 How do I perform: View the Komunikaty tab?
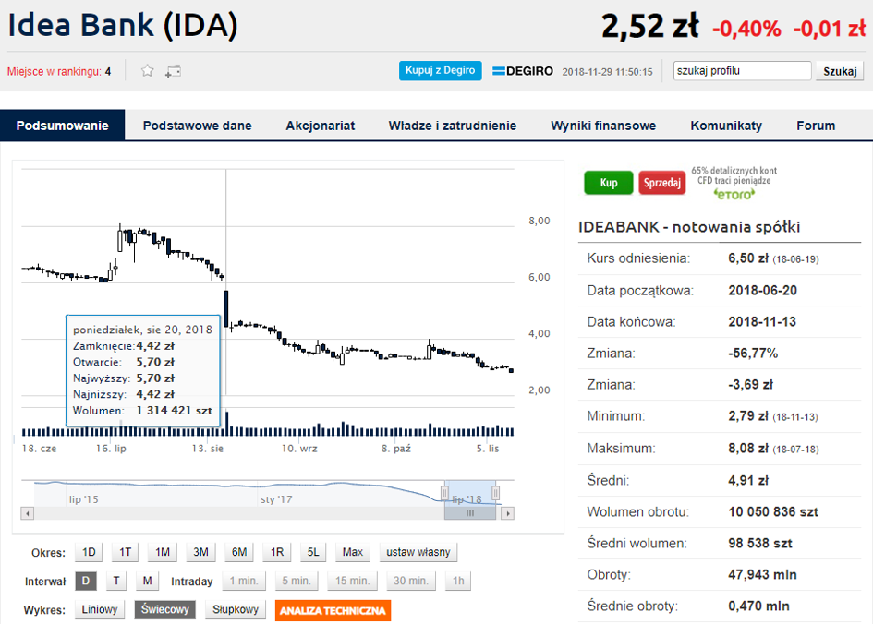(x=726, y=126)
